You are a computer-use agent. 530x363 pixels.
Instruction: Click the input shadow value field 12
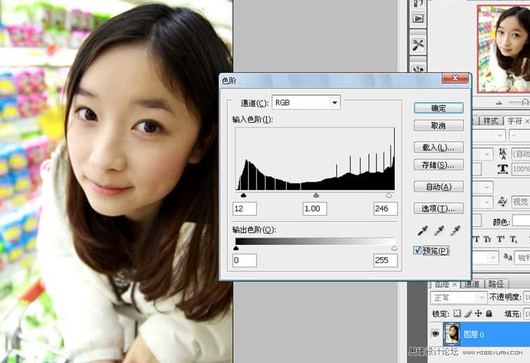[245, 209]
